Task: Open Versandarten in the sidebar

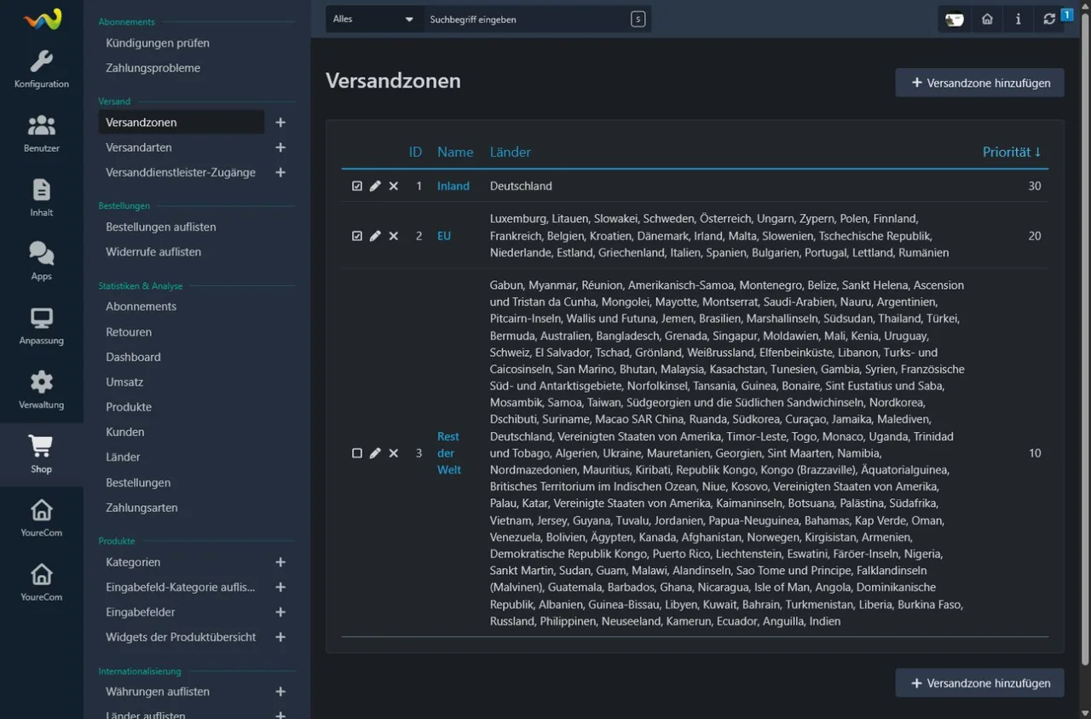Action: [x=139, y=147]
